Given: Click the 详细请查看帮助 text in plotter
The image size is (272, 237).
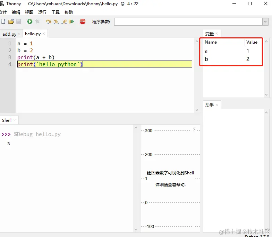Looking at the screenshot, I should tap(170, 185).
